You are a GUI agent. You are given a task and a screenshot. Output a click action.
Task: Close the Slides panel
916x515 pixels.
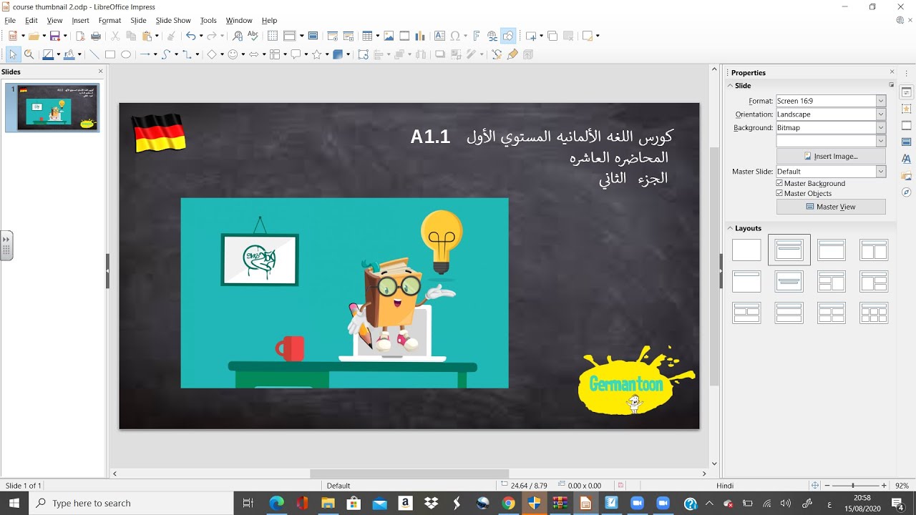100,72
